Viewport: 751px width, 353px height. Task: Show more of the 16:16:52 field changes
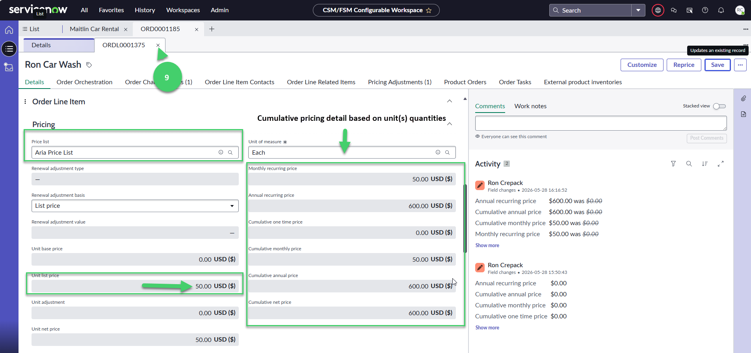pyautogui.click(x=487, y=245)
